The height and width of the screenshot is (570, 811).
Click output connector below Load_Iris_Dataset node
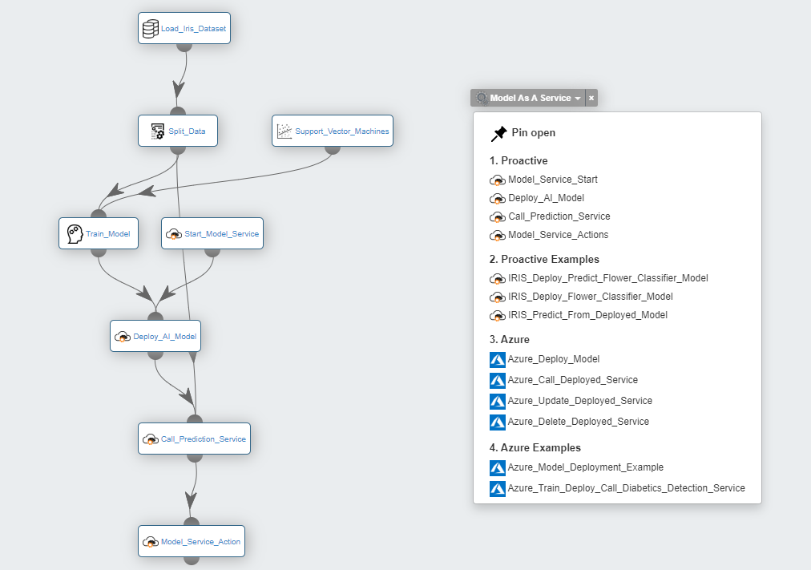[x=184, y=46]
